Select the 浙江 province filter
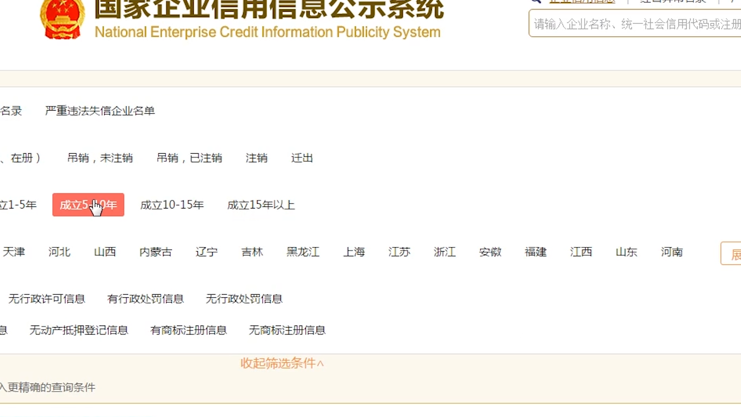 click(x=444, y=252)
